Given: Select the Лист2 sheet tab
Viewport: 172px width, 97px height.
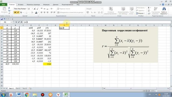Looking at the screenshot, I should point(18,88).
